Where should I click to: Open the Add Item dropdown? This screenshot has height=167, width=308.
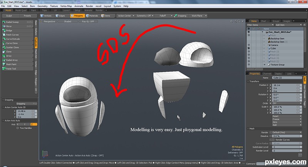click(288, 25)
